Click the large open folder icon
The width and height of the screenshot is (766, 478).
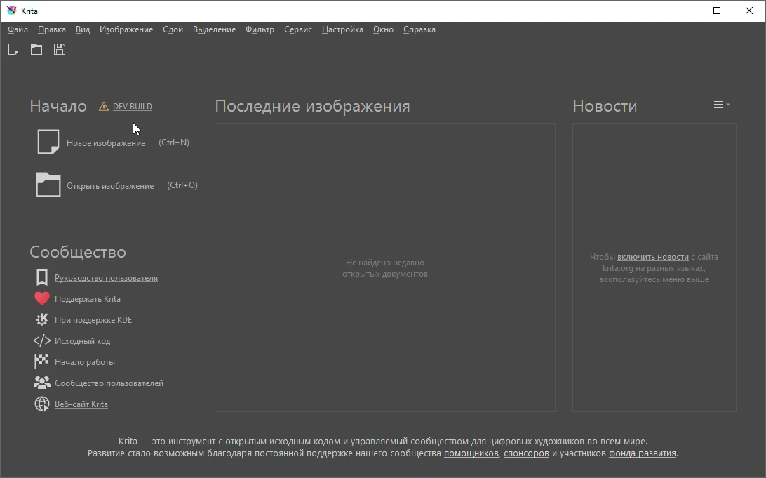pos(48,185)
